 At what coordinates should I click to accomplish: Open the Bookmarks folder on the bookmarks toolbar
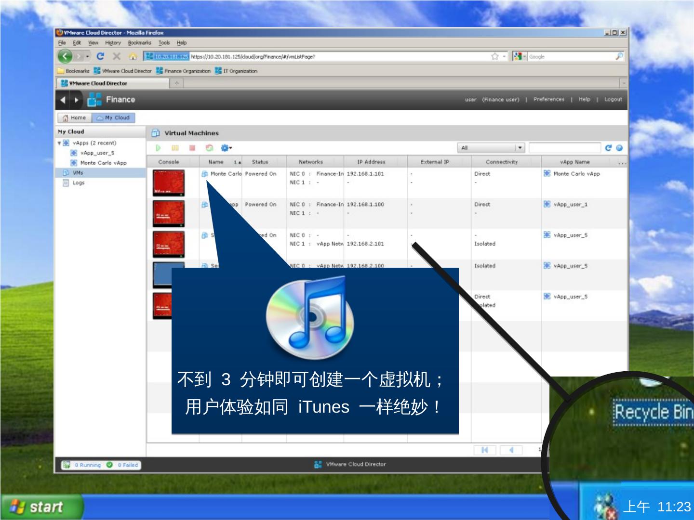(73, 71)
